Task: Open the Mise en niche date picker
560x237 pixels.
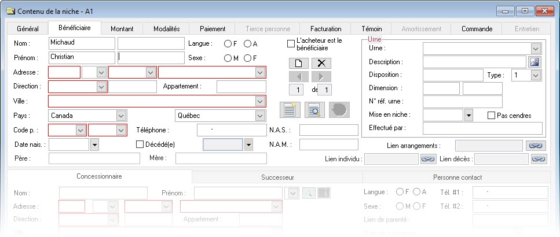Action: click(469, 116)
